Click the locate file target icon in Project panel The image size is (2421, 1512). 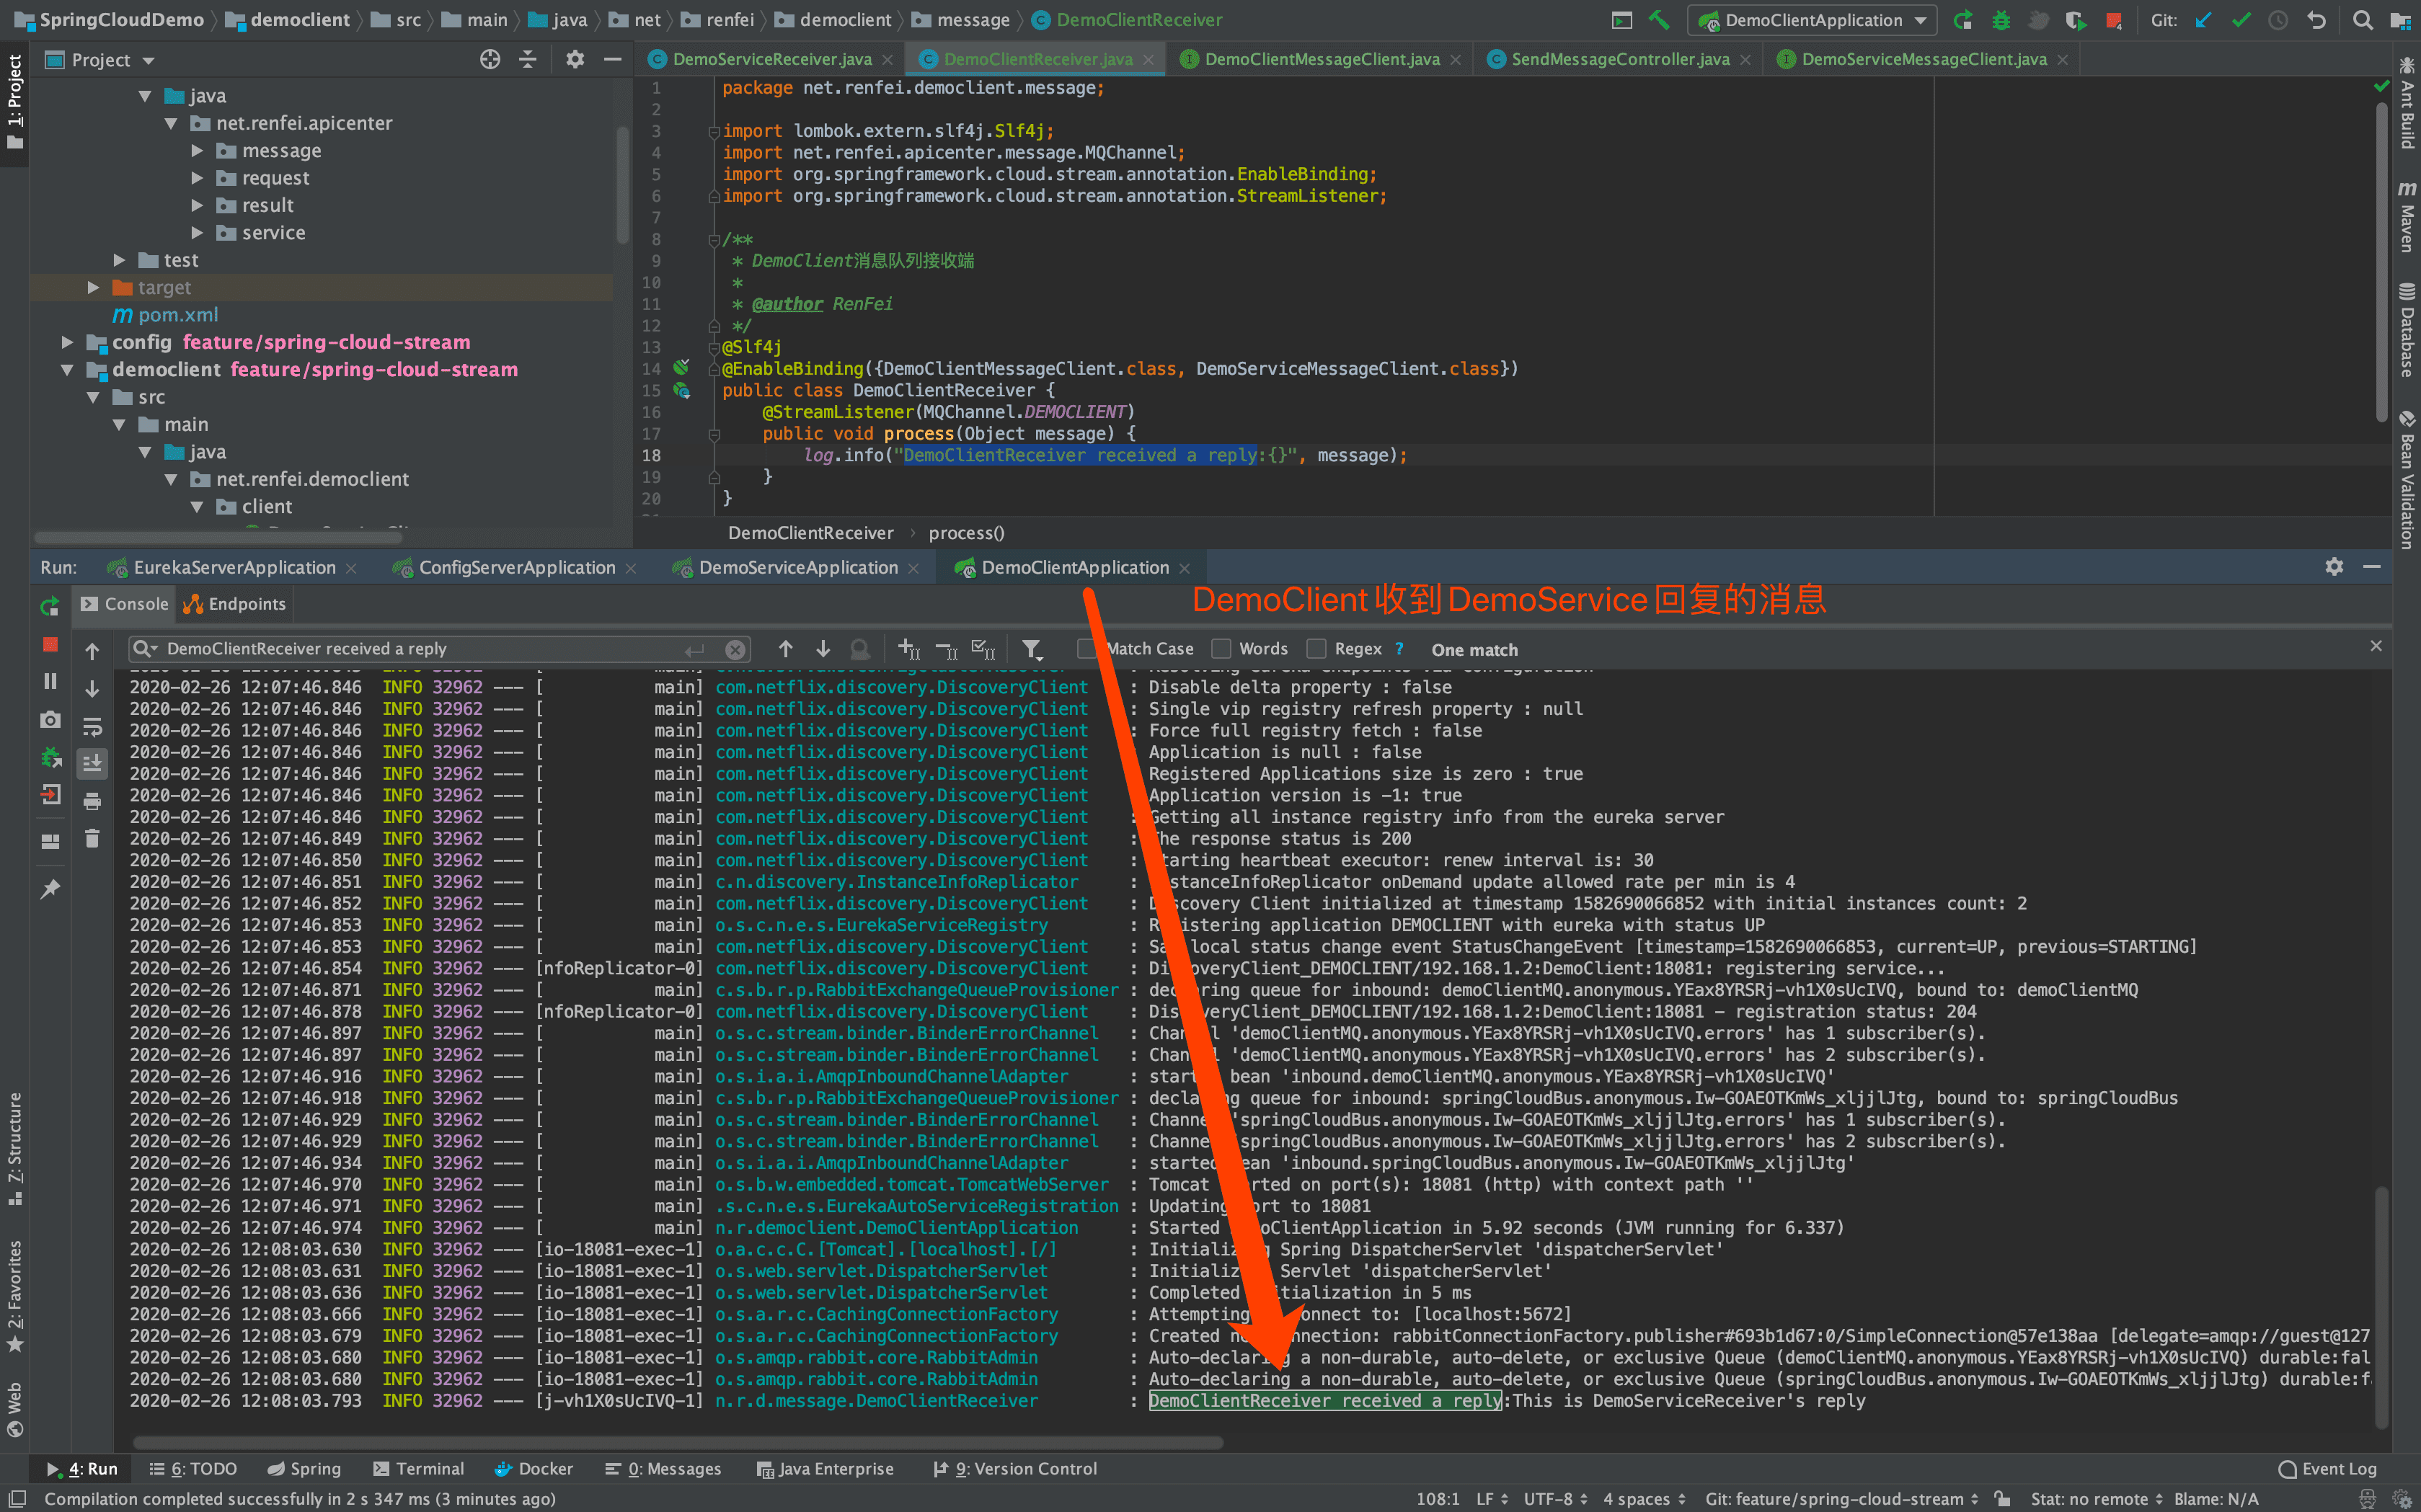pyautogui.click(x=490, y=60)
